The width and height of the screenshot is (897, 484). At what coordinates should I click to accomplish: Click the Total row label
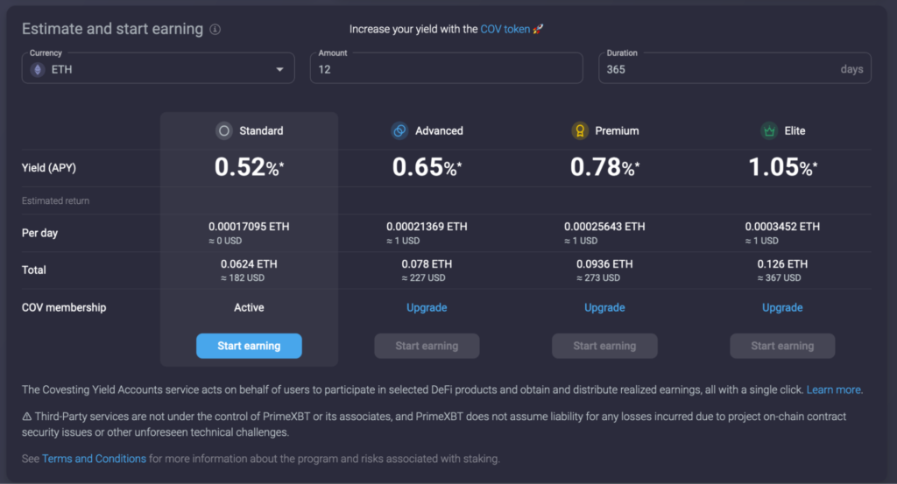pos(34,270)
